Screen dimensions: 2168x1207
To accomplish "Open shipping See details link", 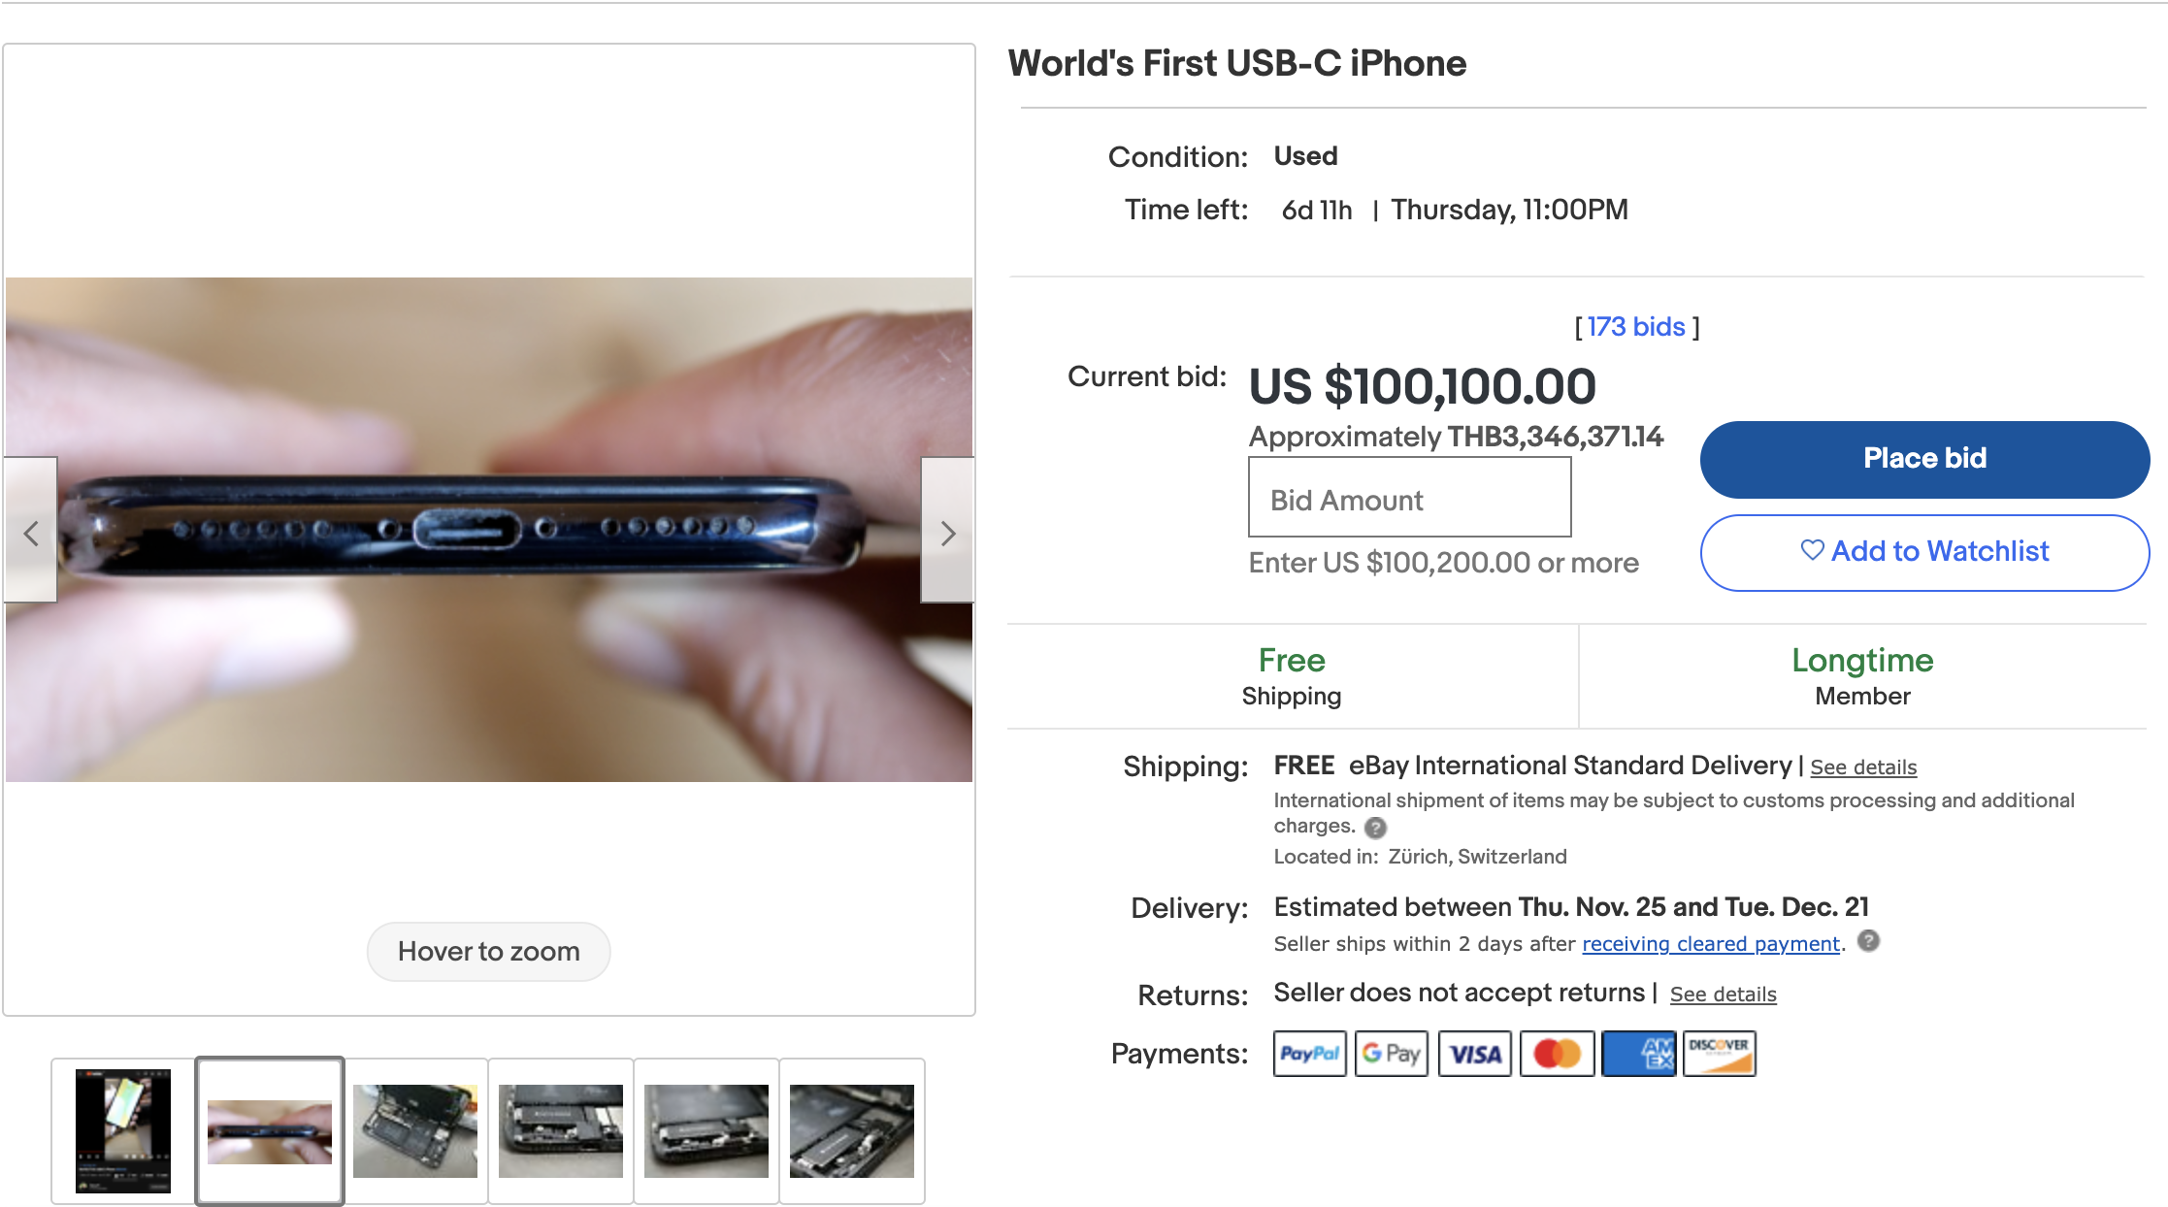I will [1863, 767].
